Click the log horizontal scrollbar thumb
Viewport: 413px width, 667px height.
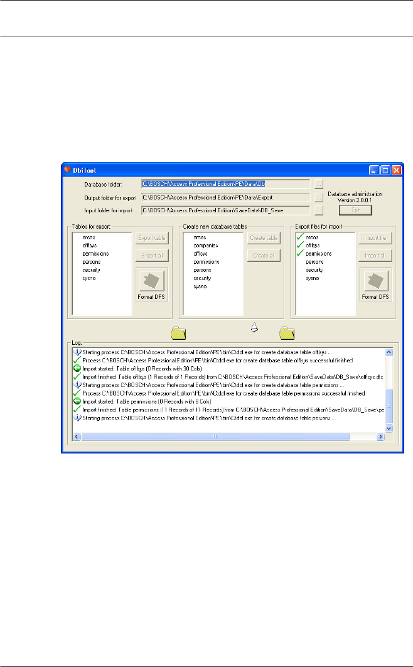point(215,437)
